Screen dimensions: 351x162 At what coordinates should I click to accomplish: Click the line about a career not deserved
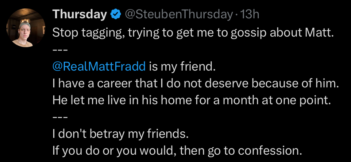coord(196,83)
